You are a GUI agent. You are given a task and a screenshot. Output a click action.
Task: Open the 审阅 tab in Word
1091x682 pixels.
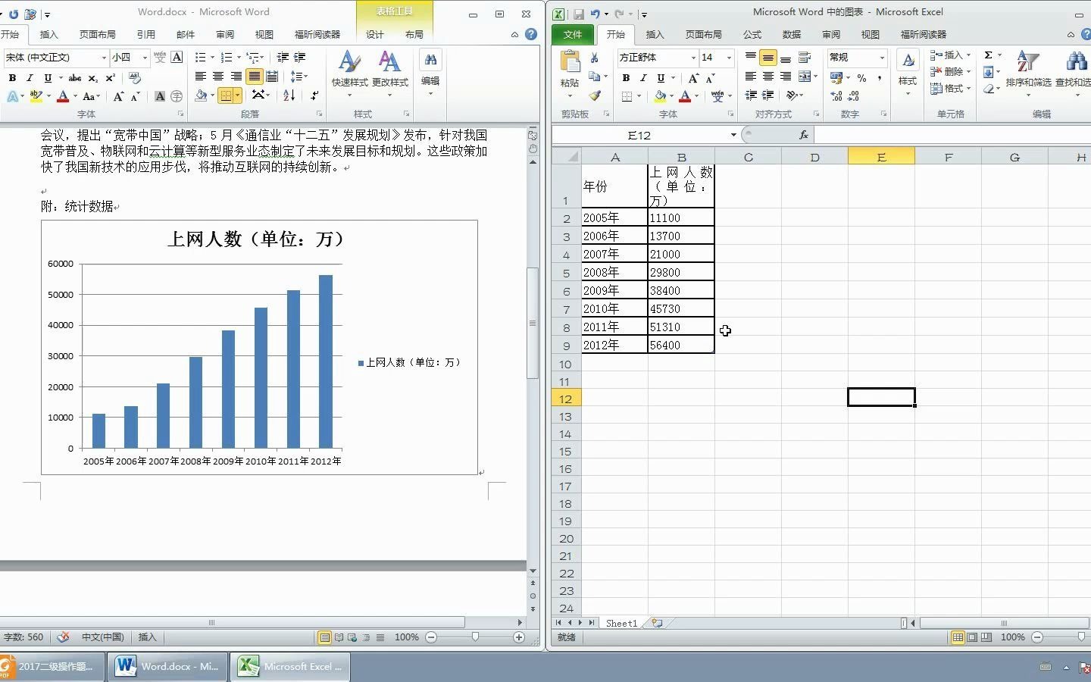point(224,34)
